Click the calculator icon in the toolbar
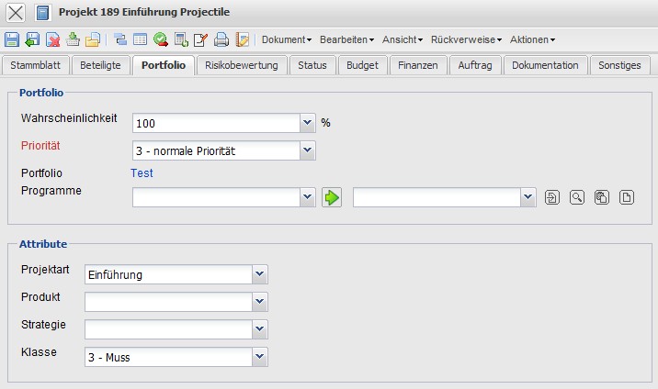 181,39
